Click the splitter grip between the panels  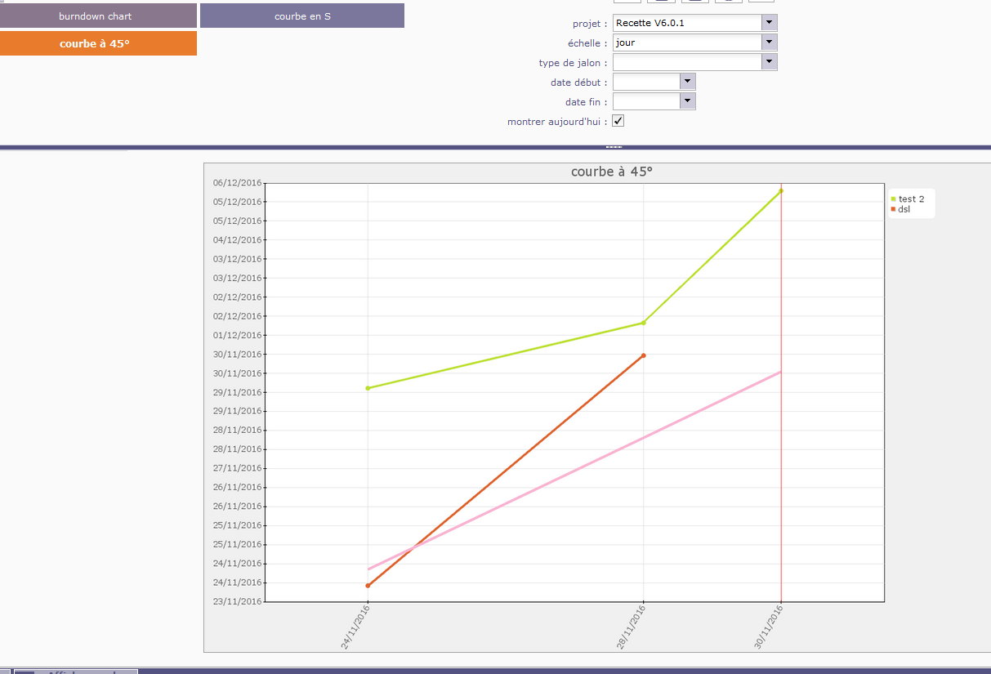pos(614,147)
